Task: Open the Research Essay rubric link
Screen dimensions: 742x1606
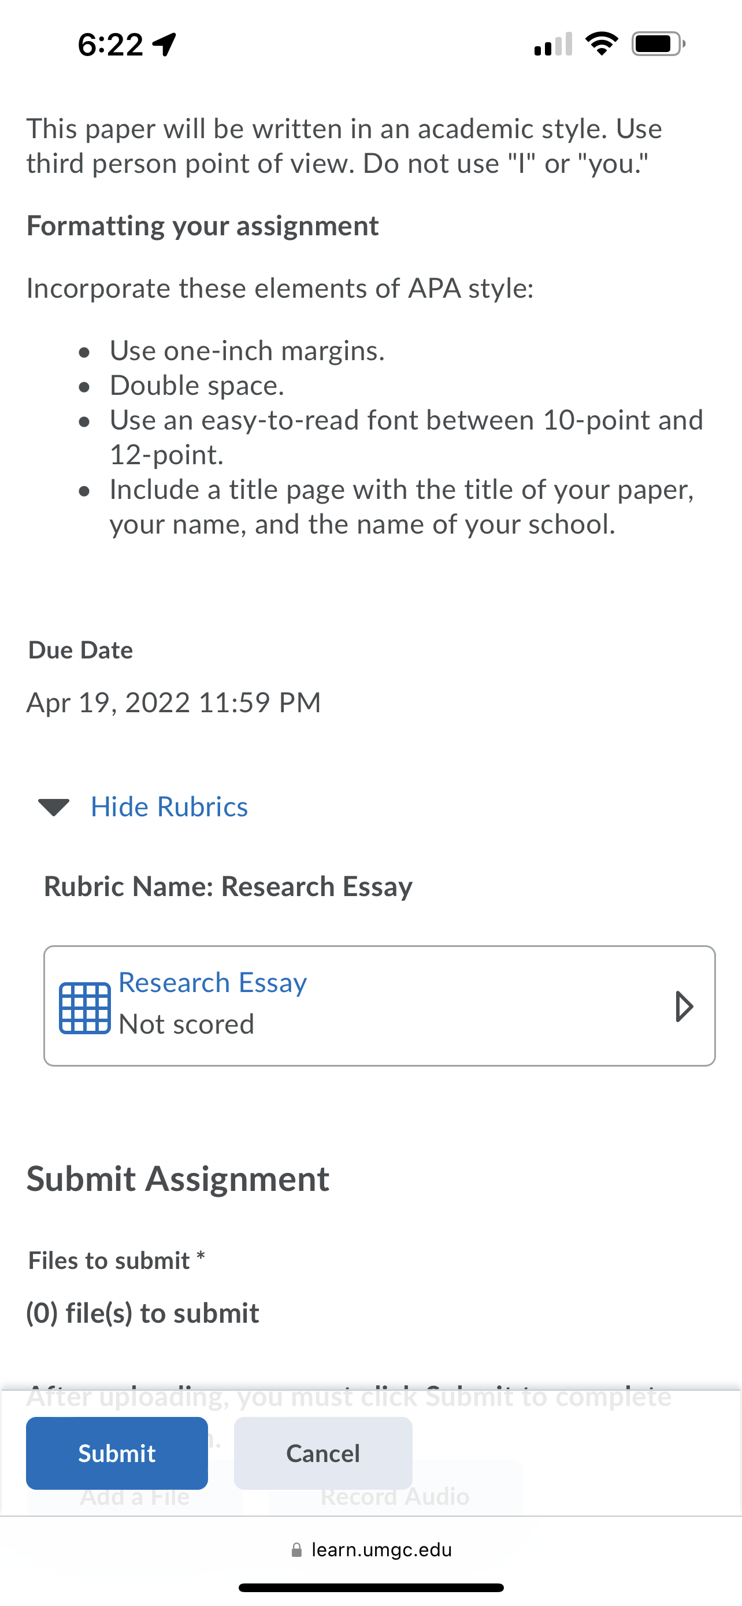Action: click(x=213, y=983)
